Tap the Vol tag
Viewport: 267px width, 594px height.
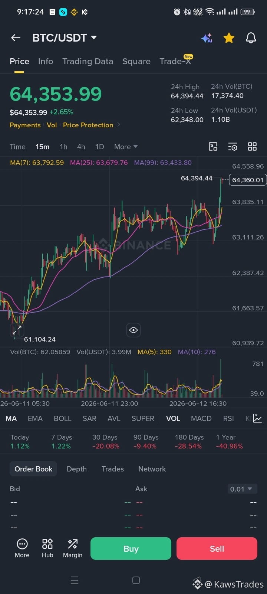[x=52, y=125]
